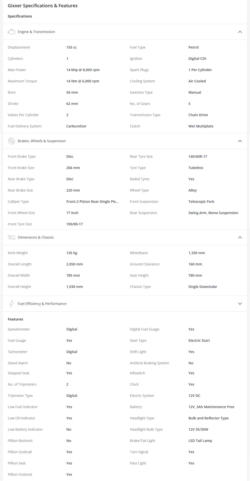
Task: Click the Swing Arm, Mono Suspension value
Action: click(213, 213)
